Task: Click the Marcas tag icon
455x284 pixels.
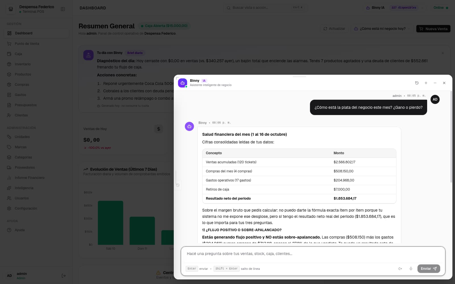Action: tap(9, 147)
